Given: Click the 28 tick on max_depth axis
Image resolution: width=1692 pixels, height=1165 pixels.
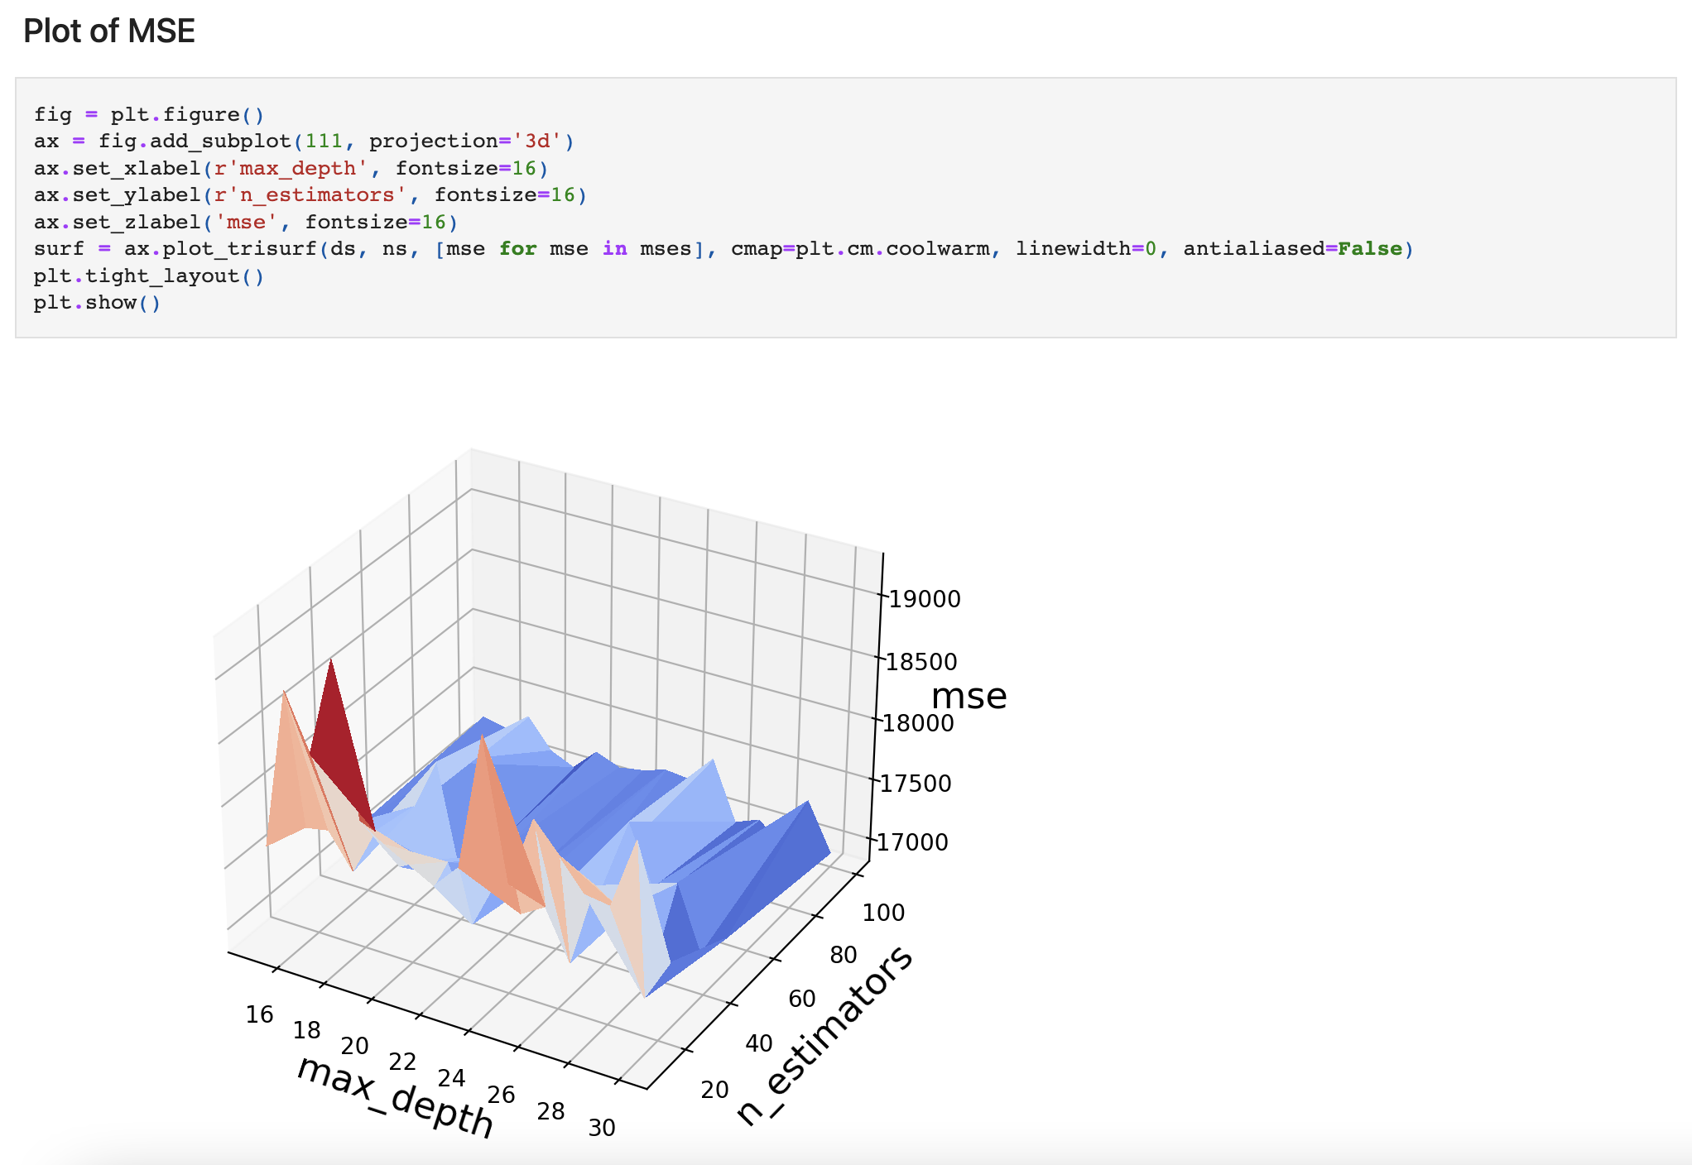Looking at the screenshot, I should point(551,1111).
